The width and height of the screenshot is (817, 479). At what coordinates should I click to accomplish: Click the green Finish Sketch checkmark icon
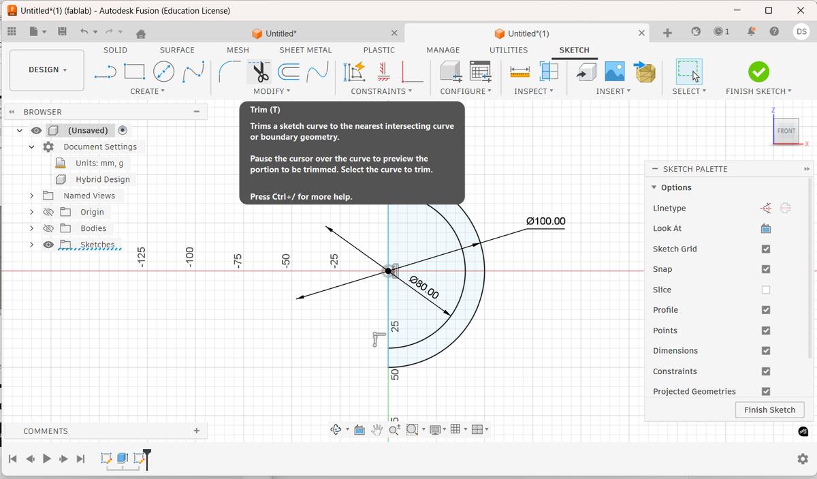click(759, 71)
